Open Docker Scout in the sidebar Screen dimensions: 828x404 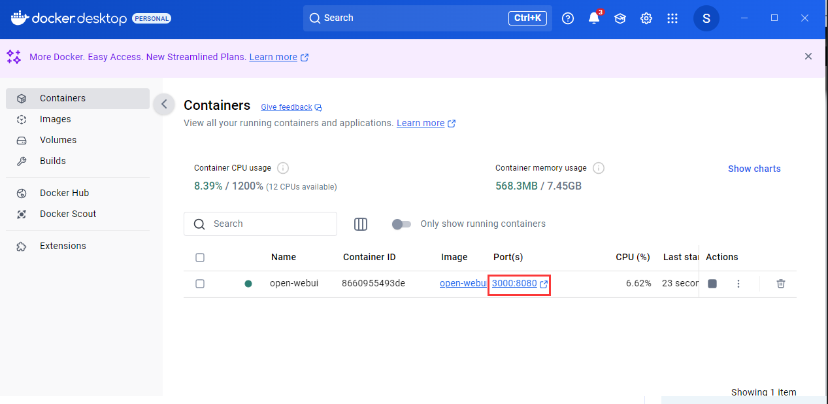click(x=78, y=214)
